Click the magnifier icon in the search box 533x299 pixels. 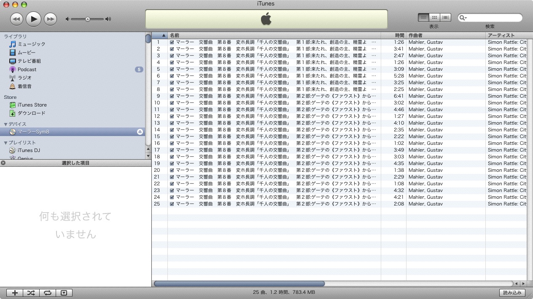point(463,18)
